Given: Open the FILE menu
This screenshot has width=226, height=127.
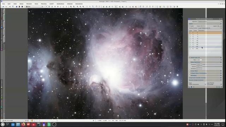Looking at the screenshot, I should (4, 4).
